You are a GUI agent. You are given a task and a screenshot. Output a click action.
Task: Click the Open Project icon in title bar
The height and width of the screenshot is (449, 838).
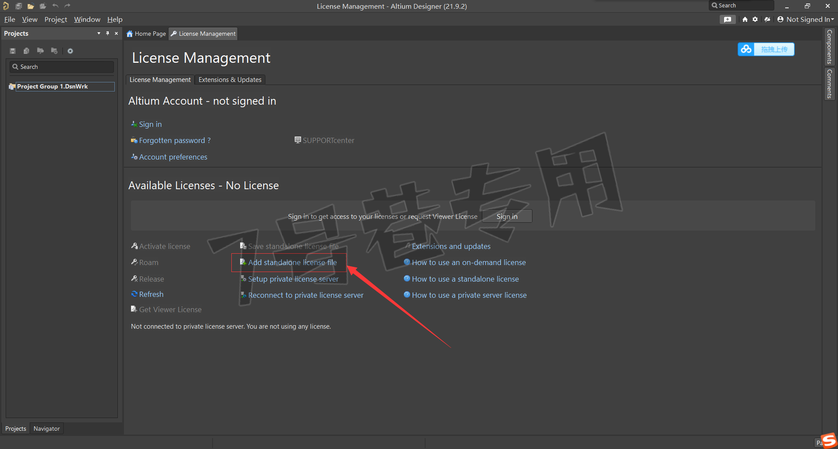coord(43,6)
